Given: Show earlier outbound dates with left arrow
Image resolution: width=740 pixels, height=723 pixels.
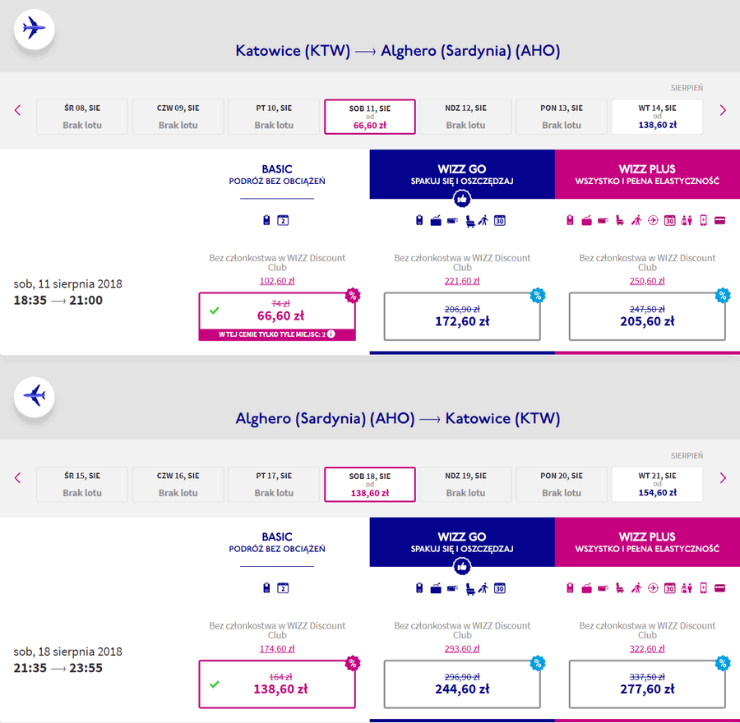Looking at the screenshot, I should click(x=18, y=110).
